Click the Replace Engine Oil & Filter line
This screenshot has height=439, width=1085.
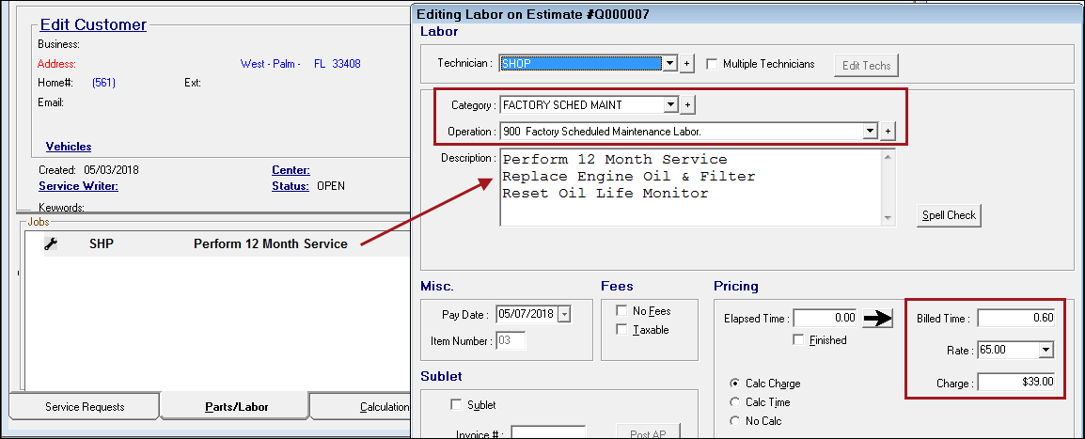click(629, 177)
